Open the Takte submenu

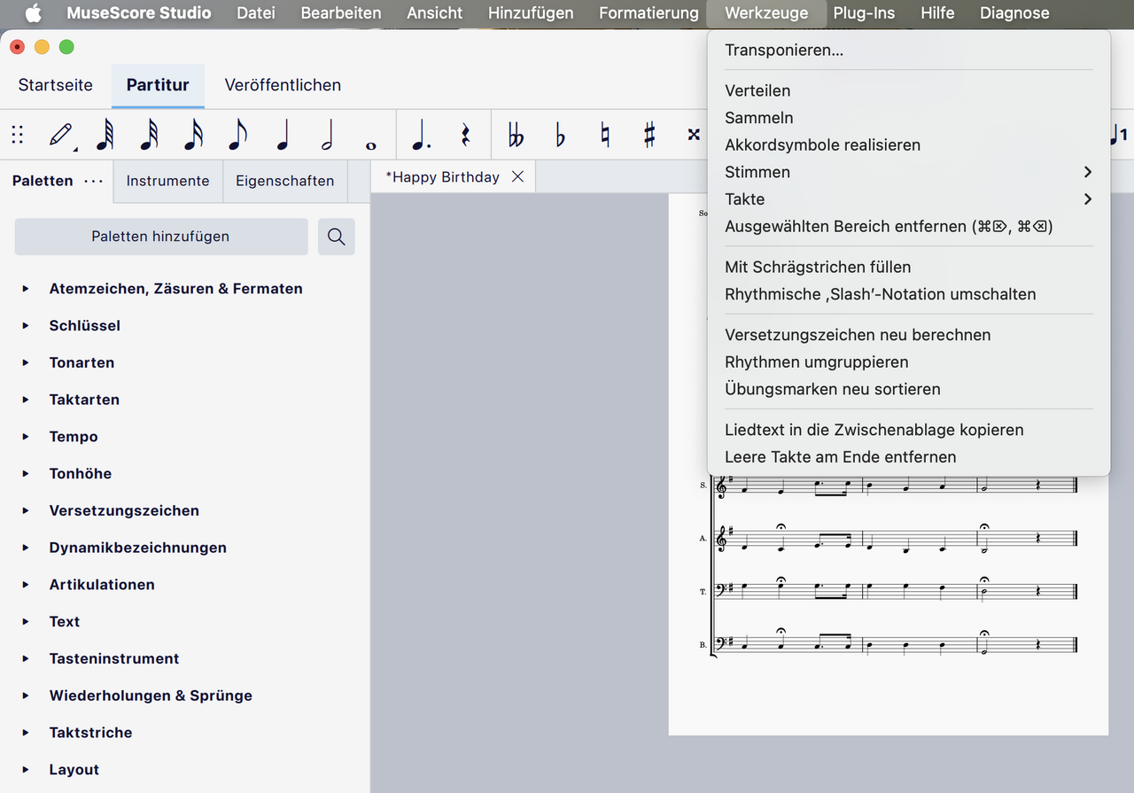click(908, 199)
